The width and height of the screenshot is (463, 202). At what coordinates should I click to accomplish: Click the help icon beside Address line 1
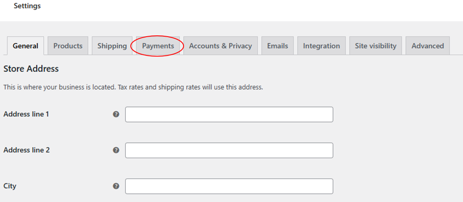click(116, 114)
